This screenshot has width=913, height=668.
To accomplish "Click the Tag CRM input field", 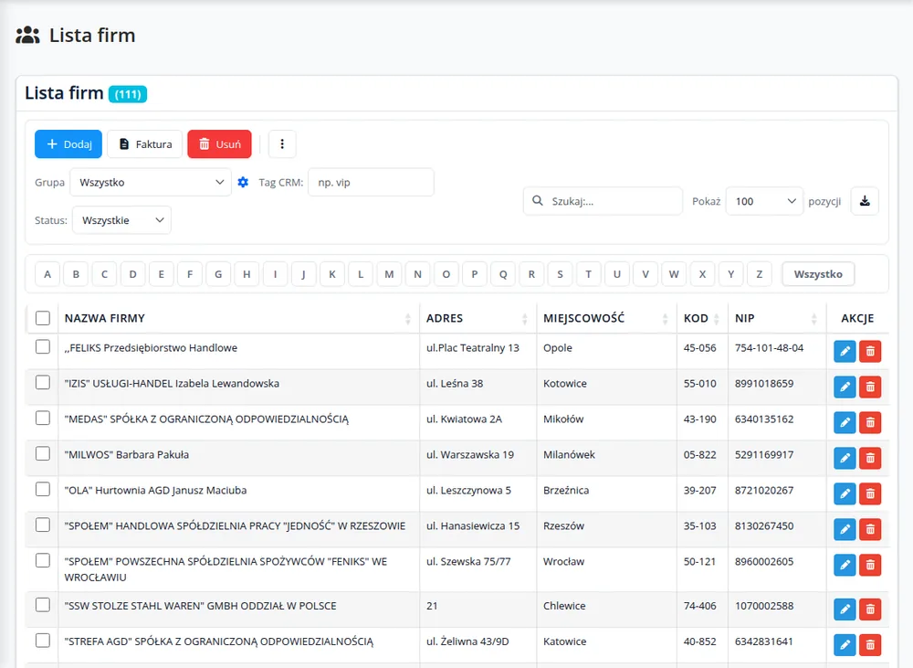I will click(371, 183).
